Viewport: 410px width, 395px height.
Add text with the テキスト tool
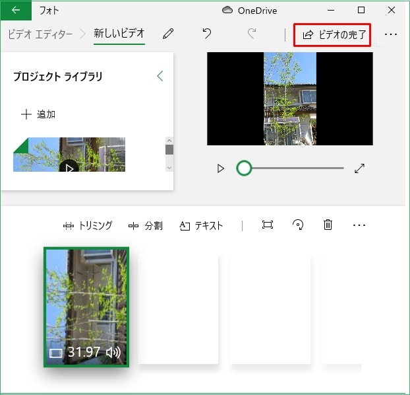coord(201,226)
